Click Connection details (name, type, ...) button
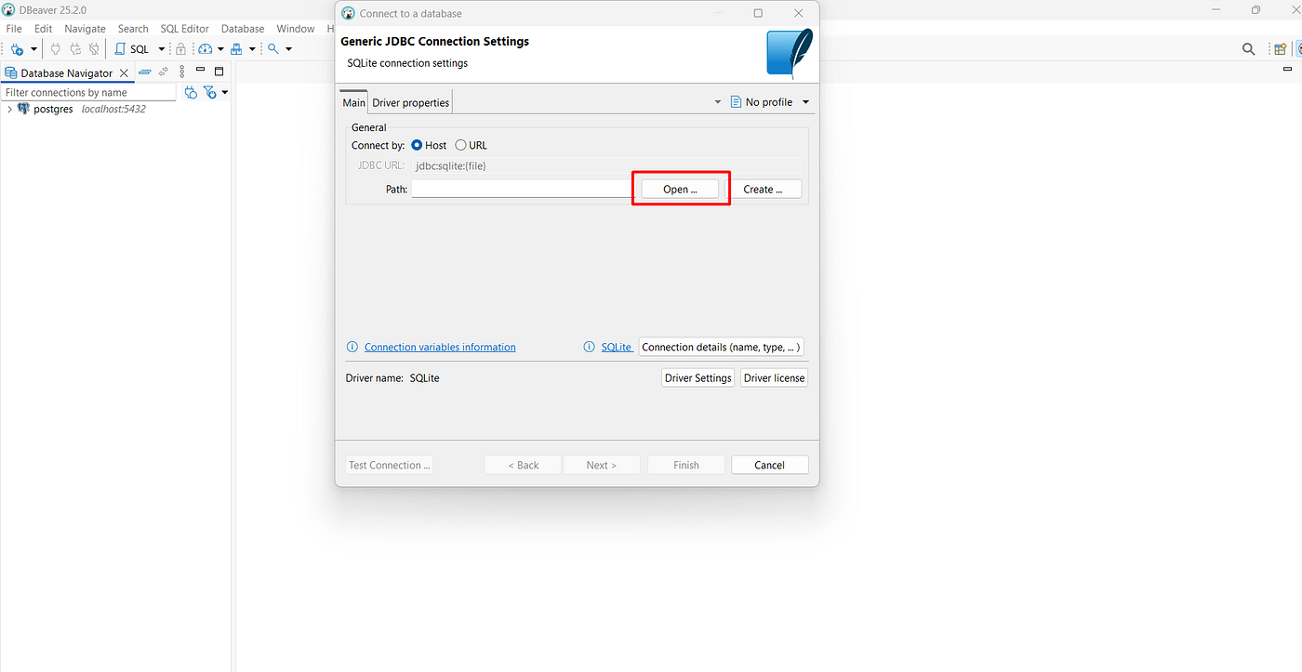 coord(721,347)
